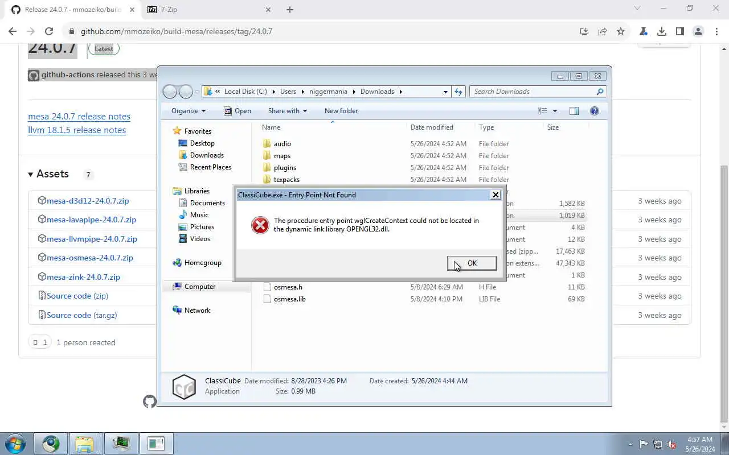729x455 pixels.
Task: Select the maps folder
Action: pos(282,156)
